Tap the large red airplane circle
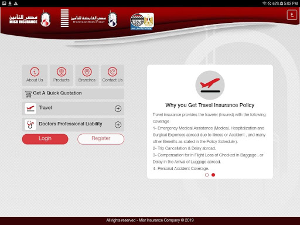This screenshot has width=300, height=225. 210,85
